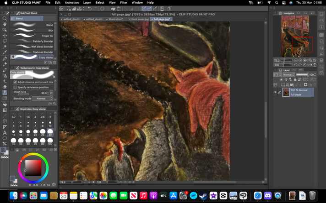Click the Lock layer padlock icon
Image resolution: width=326 pixels, height=203 pixels.
[x=295, y=79]
